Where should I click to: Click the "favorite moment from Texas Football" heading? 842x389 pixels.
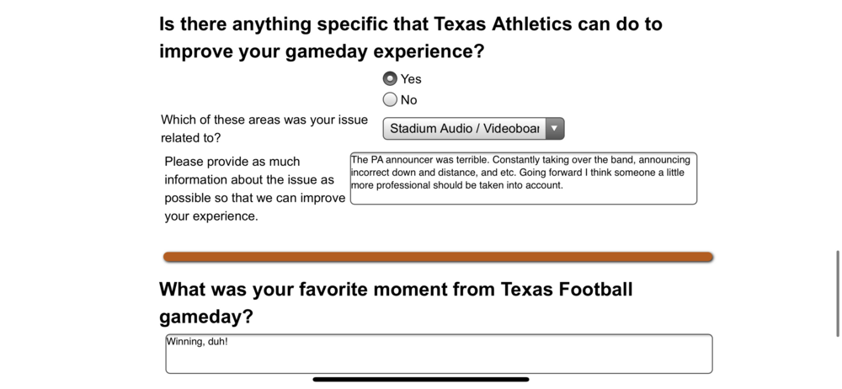point(395,290)
